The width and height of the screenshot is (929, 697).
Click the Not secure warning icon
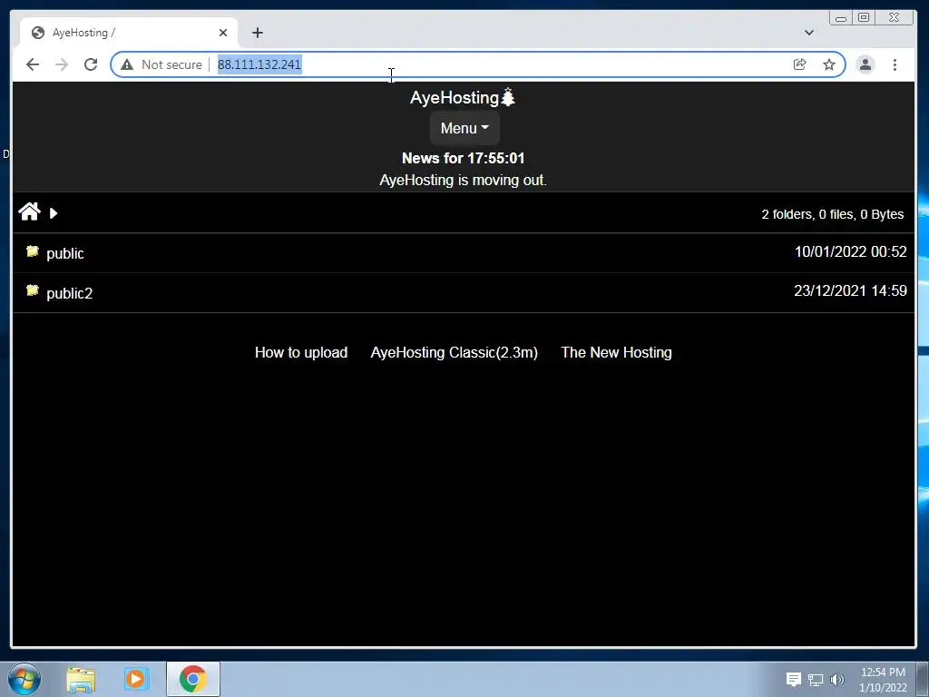tap(127, 64)
